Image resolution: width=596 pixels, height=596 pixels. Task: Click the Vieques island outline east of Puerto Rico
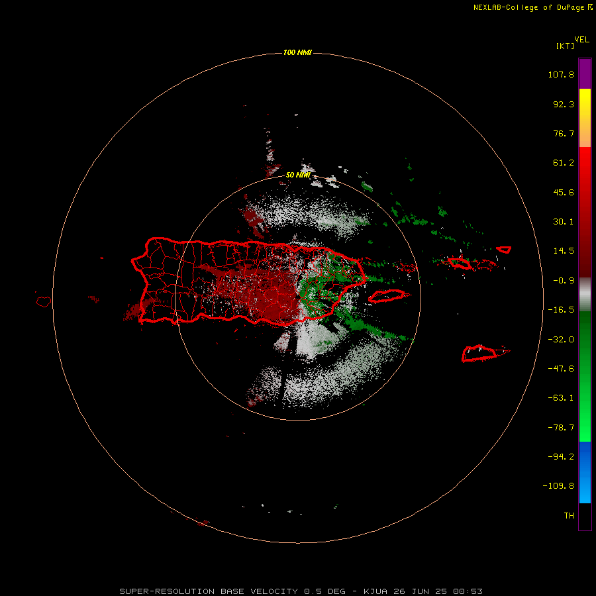tap(387, 296)
